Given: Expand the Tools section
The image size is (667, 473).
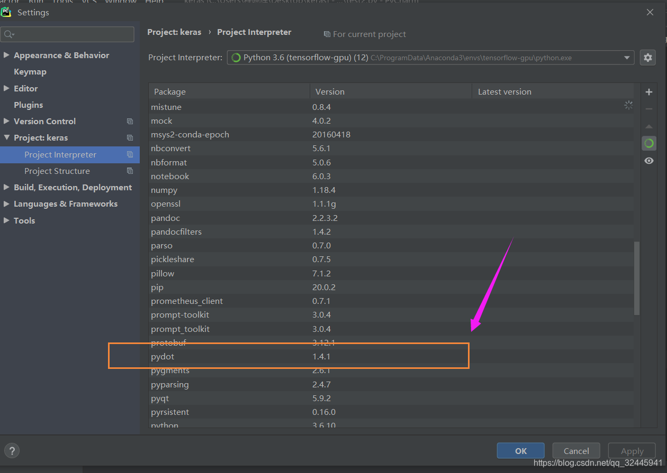Looking at the screenshot, I should pyautogui.click(x=6, y=220).
